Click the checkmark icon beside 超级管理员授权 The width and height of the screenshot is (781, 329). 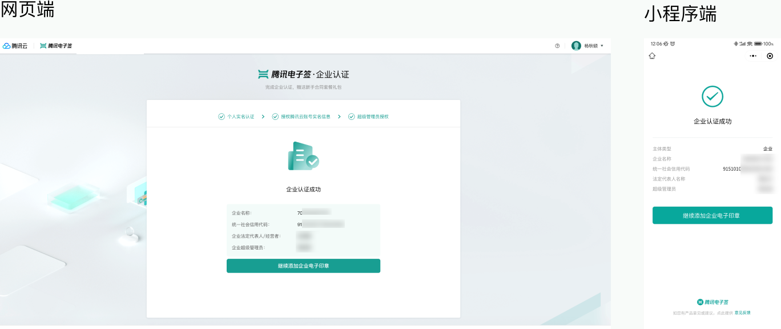352,117
